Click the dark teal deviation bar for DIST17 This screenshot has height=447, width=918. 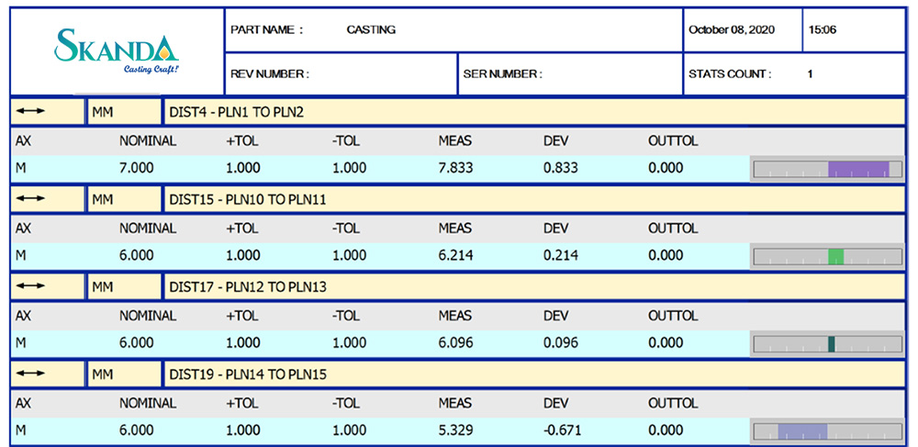pos(831,344)
